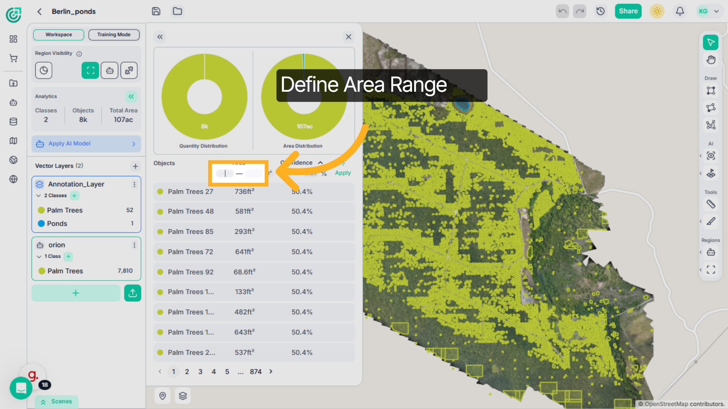Select the AI region robot tool
The height and width of the screenshot is (409, 728).
tap(711, 252)
